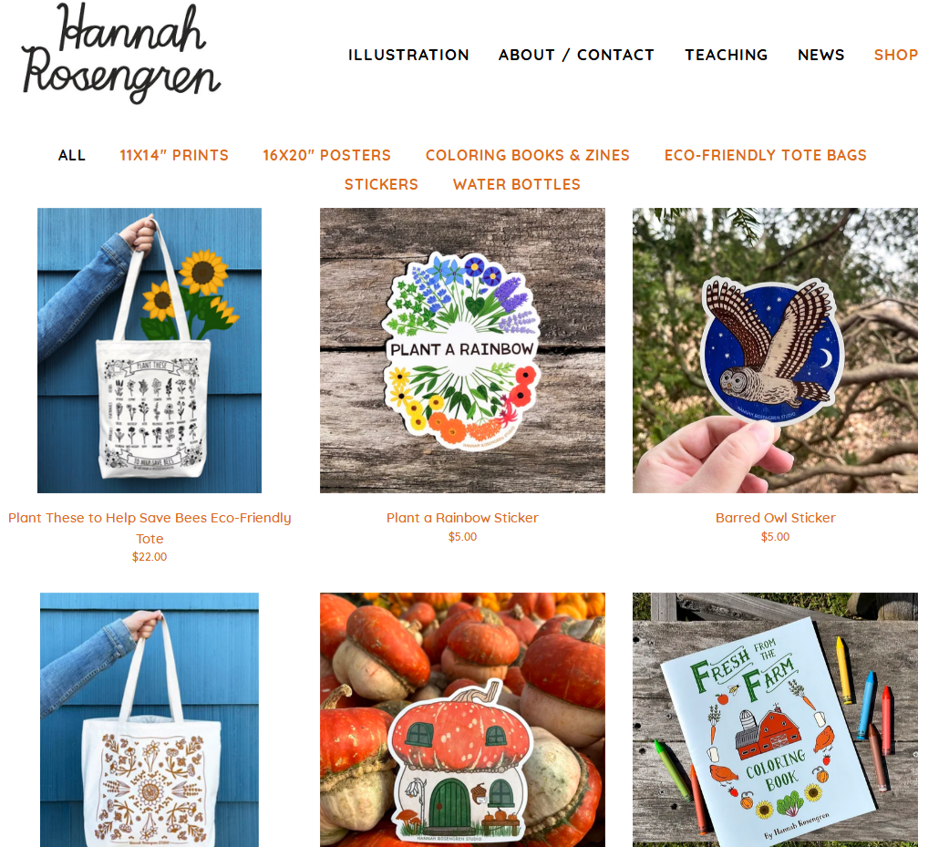Viewport: 949px width, 847px height.
Task: Open the Barred Owl sticker image
Action: [x=775, y=350]
